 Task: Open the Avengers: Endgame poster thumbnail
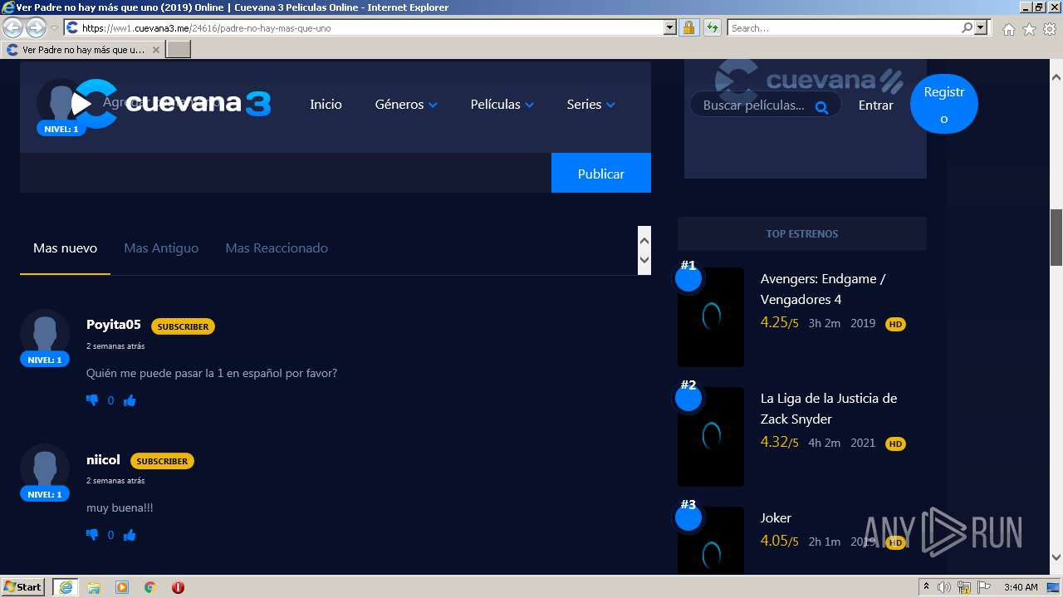[711, 317]
